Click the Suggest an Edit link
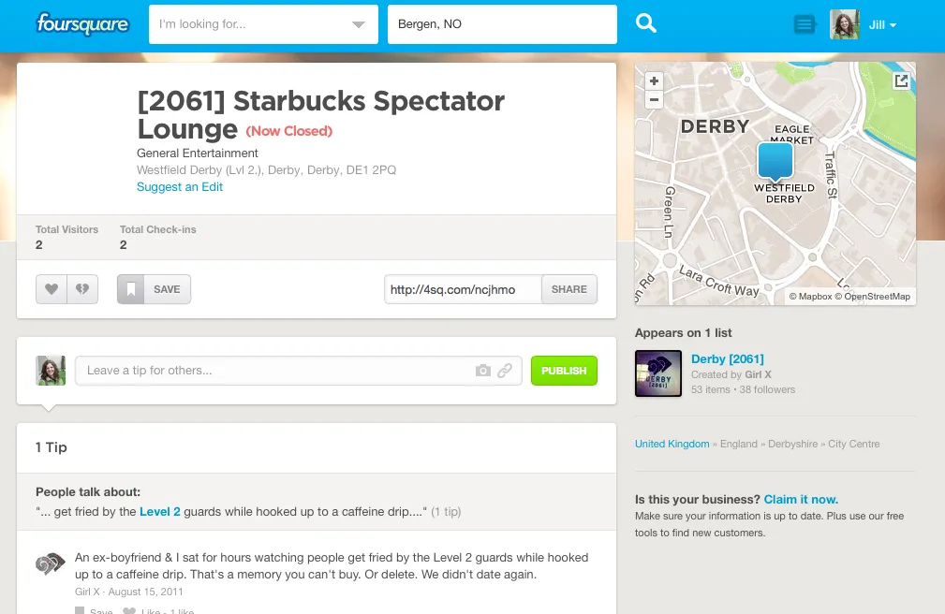The height and width of the screenshot is (614, 945). 180,187
